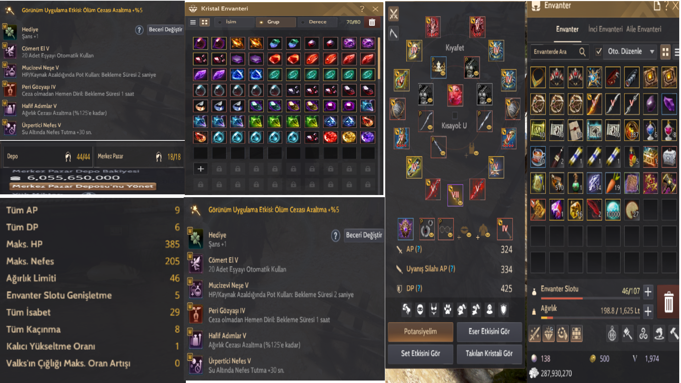This screenshot has height=383, width=681.
Task: Switch crystal inventory to list view
Action: click(193, 22)
